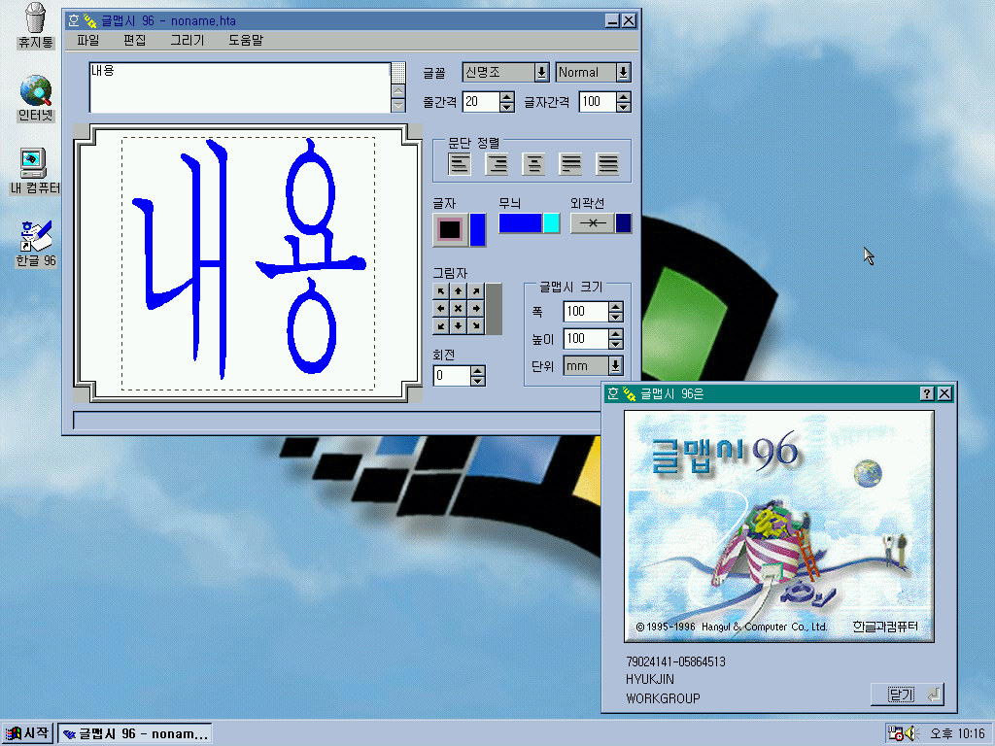Increase the 회전 rotation value
Viewport: 995px width, 746px height.
tap(478, 371)
